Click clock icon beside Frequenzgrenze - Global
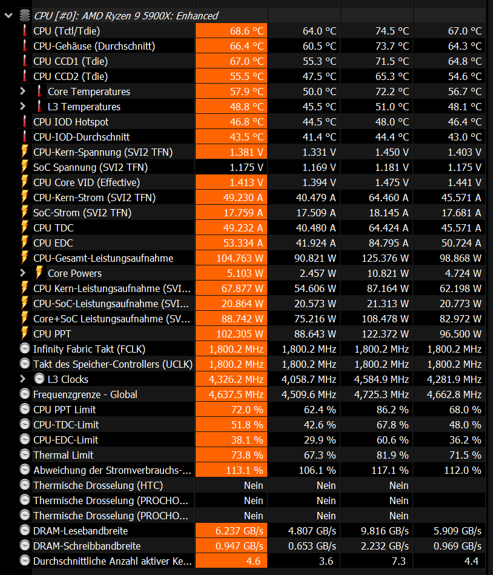The image size is (493, 575). tap(25, 394)
